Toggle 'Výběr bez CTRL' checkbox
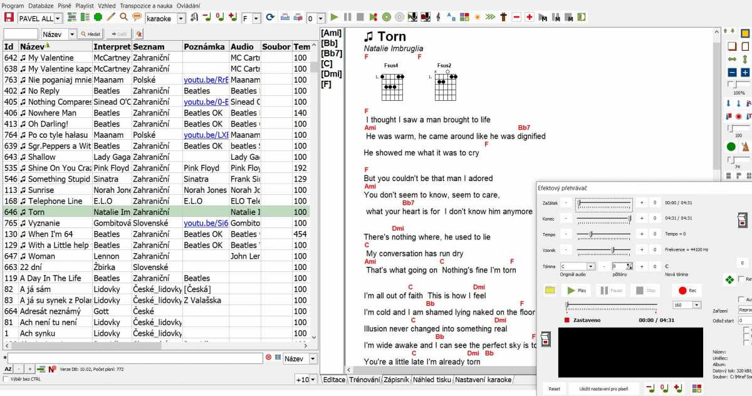752x396 pixels. pyautogui.click(x=6, y=379)
